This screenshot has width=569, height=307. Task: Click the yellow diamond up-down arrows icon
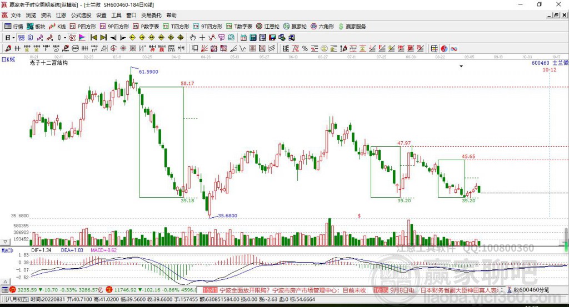point(181,38)
